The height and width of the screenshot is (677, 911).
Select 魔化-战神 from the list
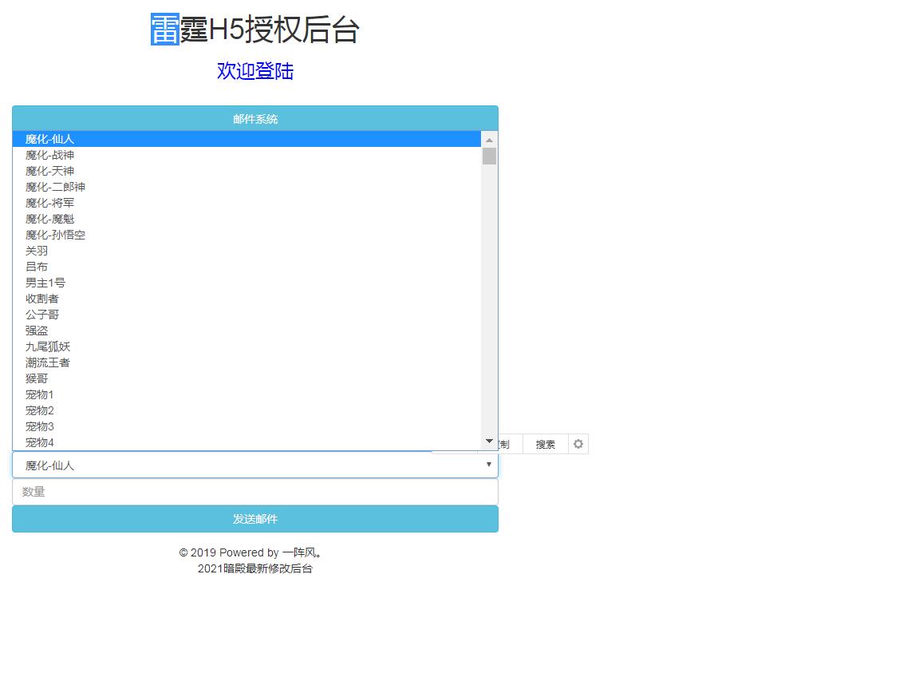coord(49,155)
